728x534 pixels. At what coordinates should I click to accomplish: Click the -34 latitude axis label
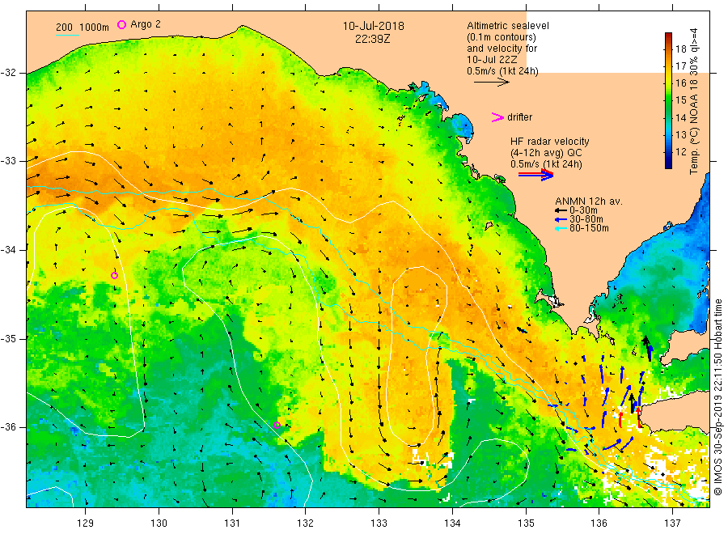click(x=8, y=250)
